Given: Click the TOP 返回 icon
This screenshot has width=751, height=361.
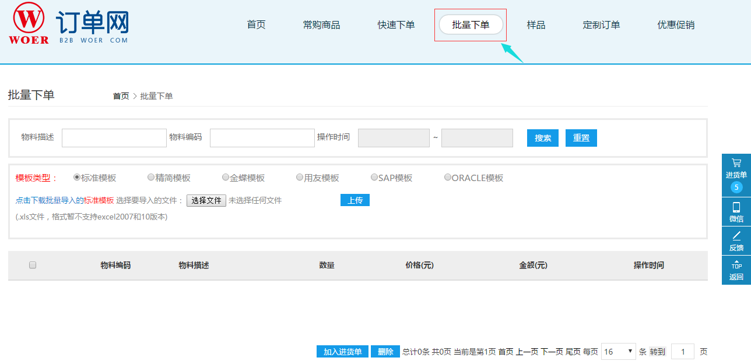Looking at the screenshot, I should [x=736, y=266].
